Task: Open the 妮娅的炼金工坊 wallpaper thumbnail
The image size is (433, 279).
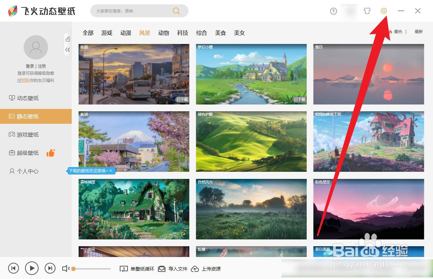Action: 369,141
